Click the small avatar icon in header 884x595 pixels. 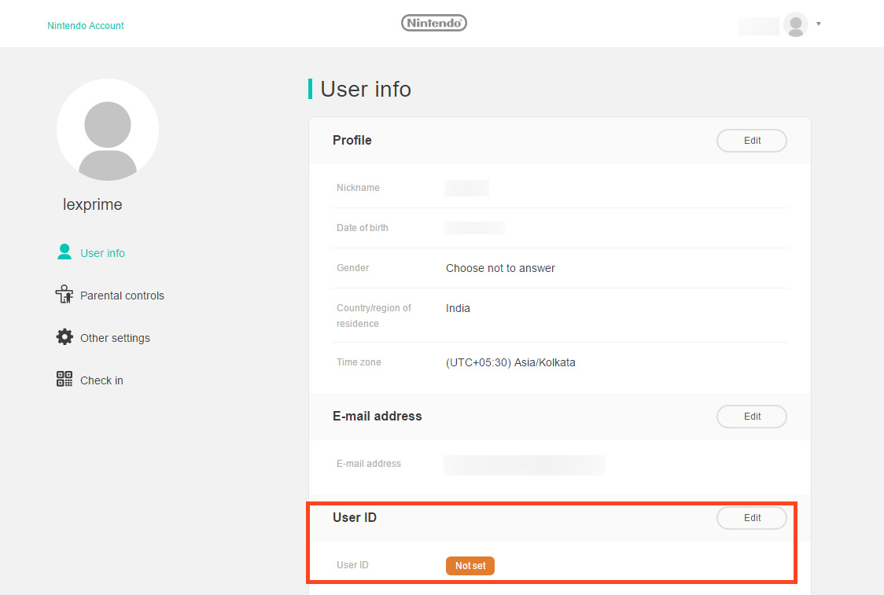tap(796, 24)
